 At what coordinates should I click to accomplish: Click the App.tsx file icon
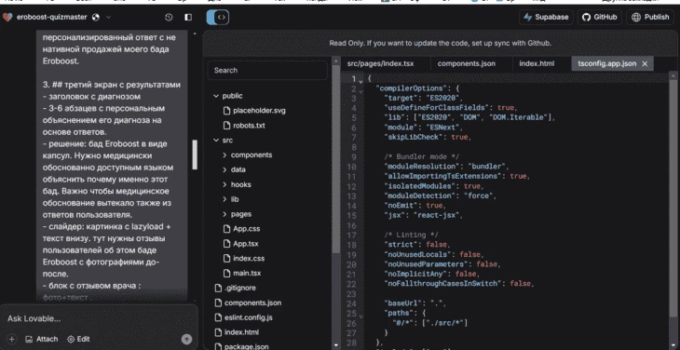click(x=226, y=244)
